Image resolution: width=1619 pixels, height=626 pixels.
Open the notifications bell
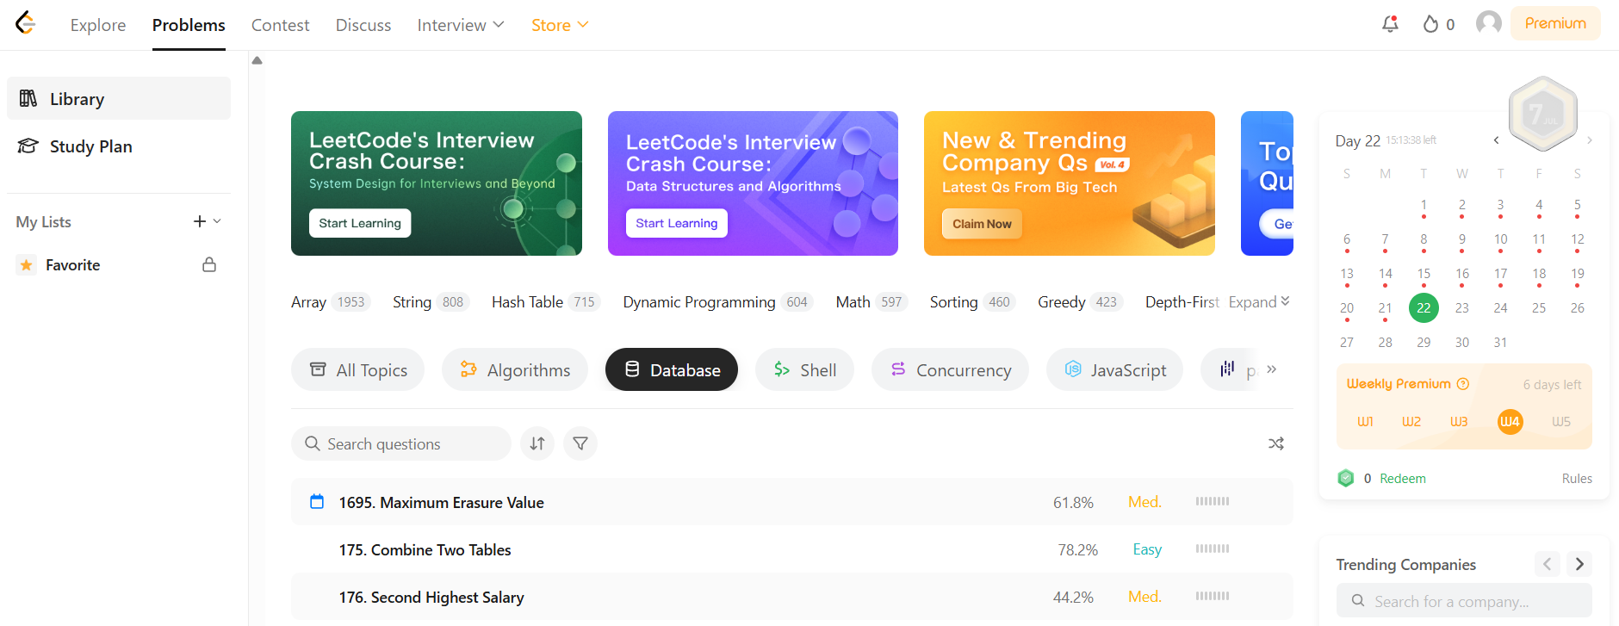pyautogui.click(x=1390, y=24)
